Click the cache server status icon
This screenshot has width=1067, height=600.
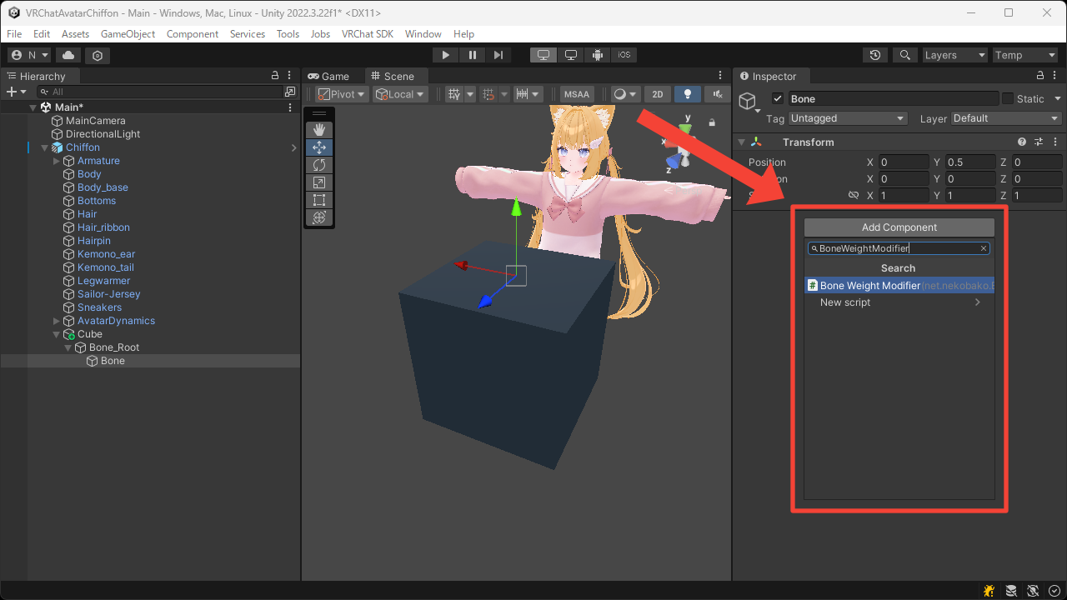[1011, 591]
